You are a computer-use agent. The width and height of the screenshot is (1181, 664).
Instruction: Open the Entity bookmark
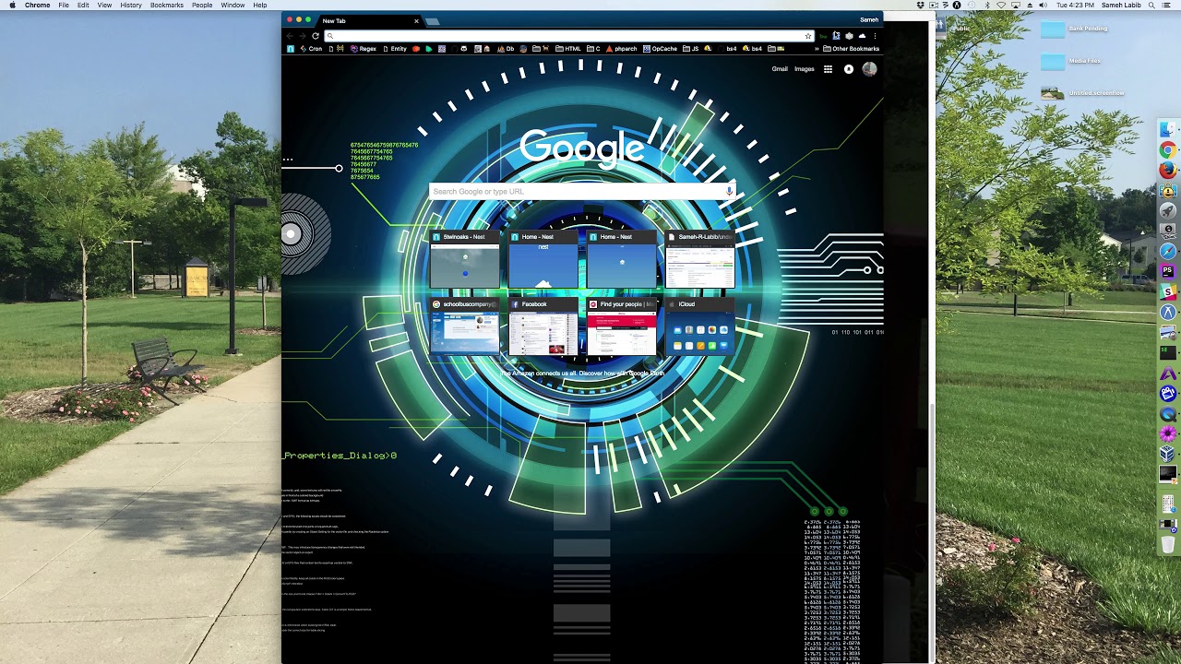pos(395,49)
